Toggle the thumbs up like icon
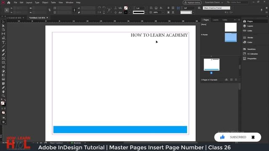This screenshot has width=269, height=151. pyautogui.click(x=222, y=137)
